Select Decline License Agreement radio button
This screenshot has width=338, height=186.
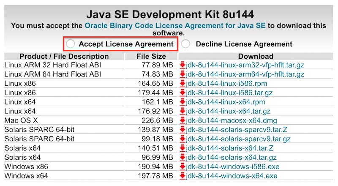point(185,44)
